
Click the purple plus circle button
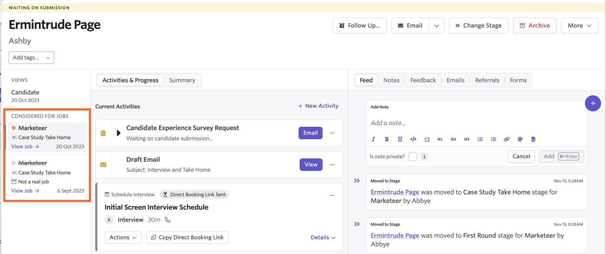coord(593,103)
